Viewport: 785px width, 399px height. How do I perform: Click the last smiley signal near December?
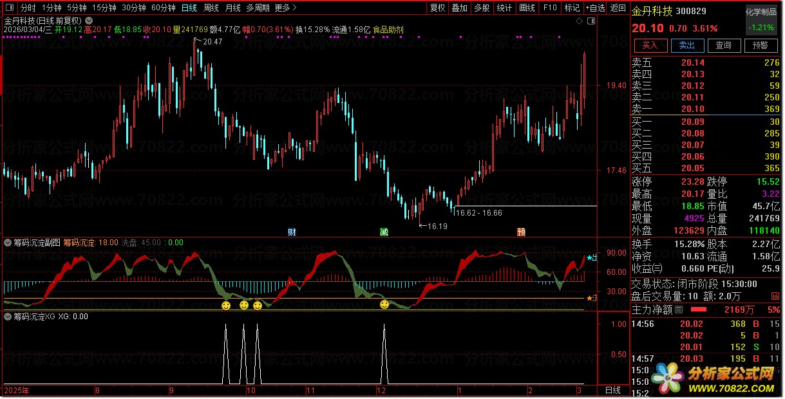point(384,304)
